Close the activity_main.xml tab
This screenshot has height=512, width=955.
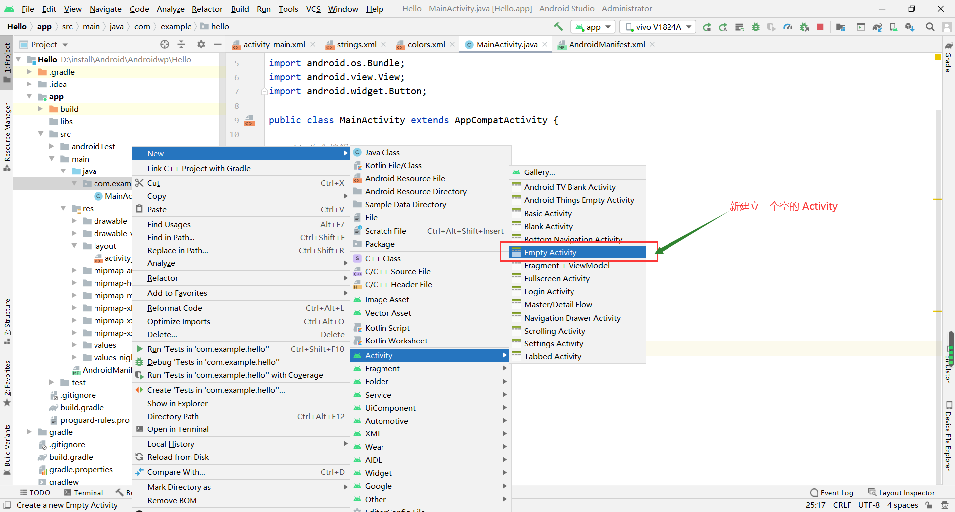coord(313,44)
